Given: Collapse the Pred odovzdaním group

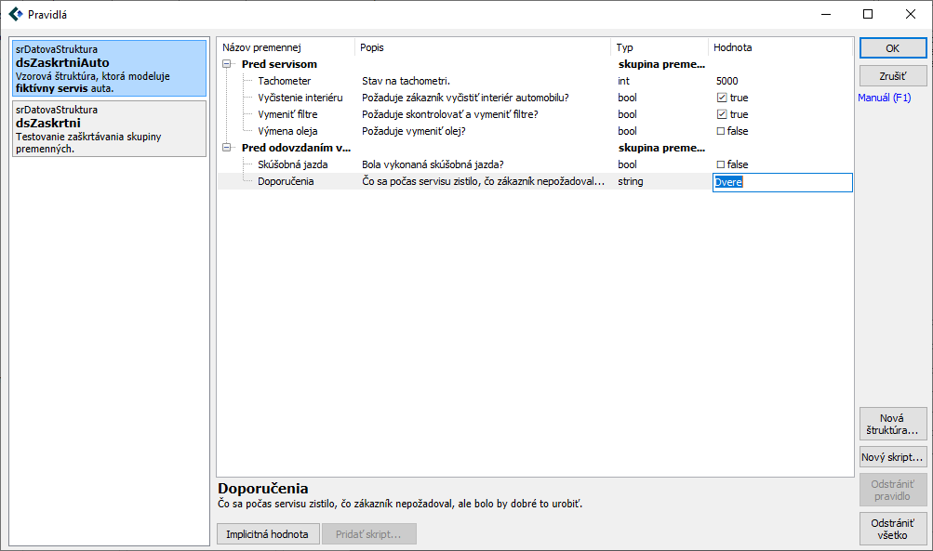Looking at the screenshot, I should click(x=228, y=148).
